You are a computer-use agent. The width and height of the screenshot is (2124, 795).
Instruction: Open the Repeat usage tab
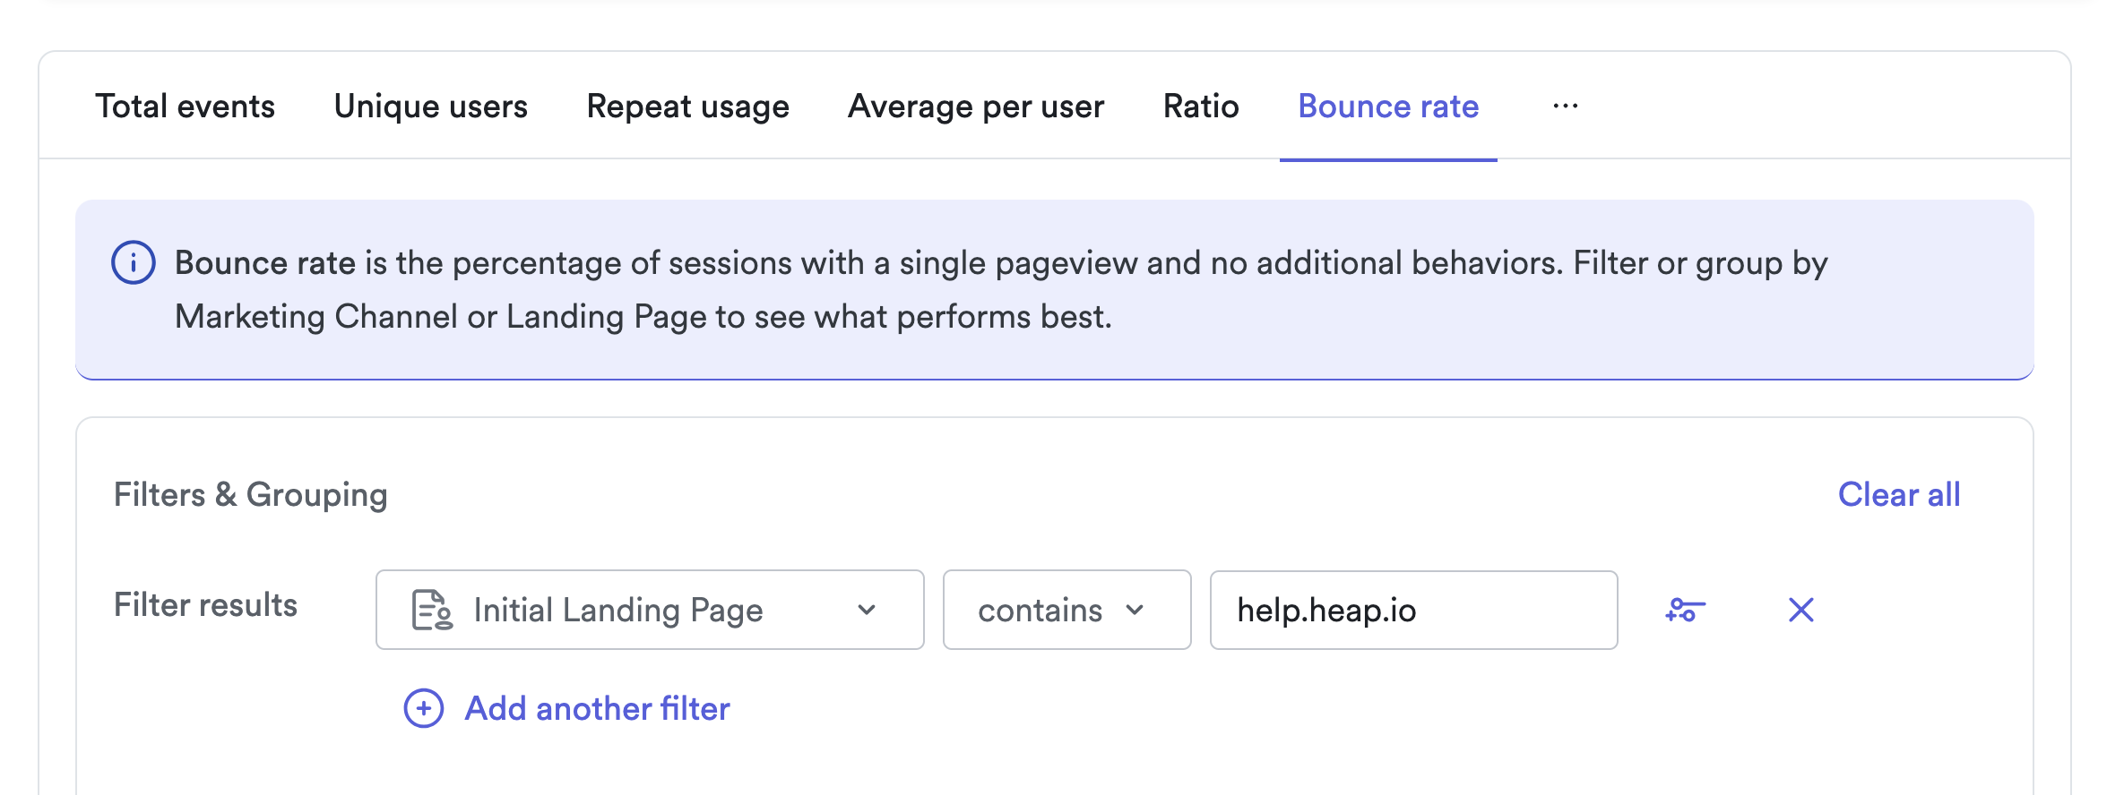click(x=687, y=107)
